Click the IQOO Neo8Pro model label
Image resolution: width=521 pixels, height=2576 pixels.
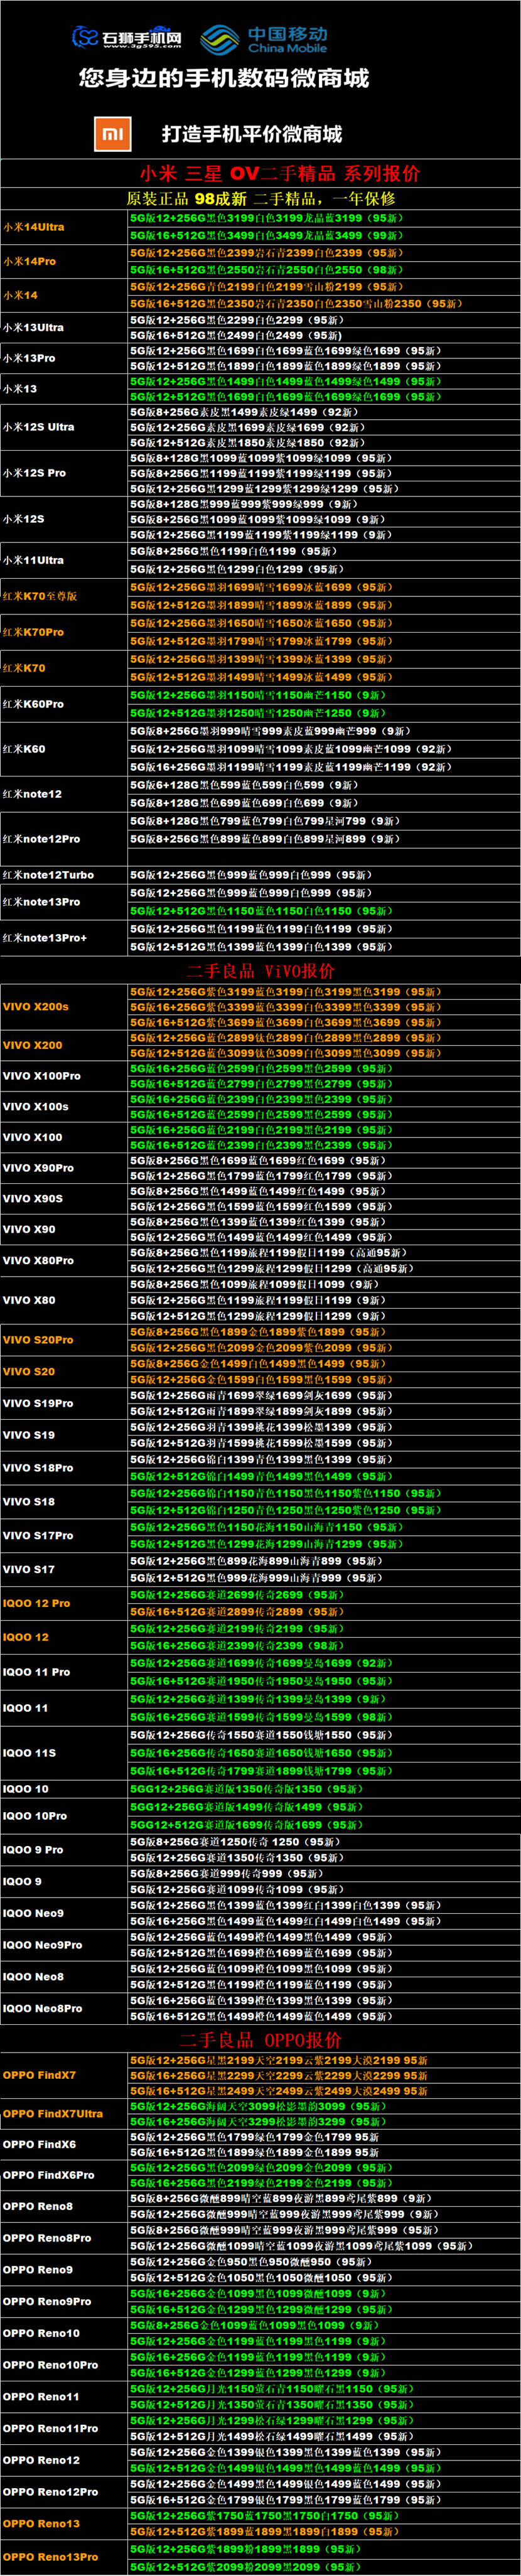pyautogui.click(x=42, y=2008)
